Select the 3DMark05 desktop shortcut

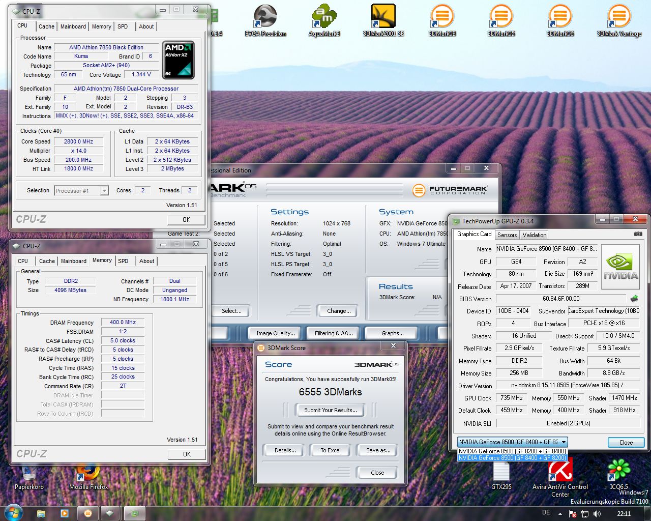[x=501, y=21]
